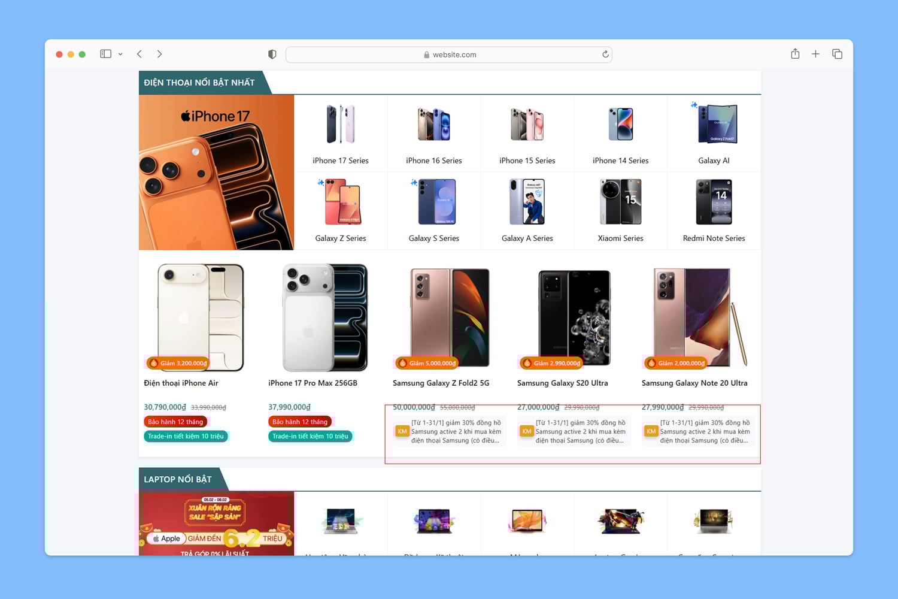Select the iPhone 16 Series category
The width and height of the screenshot is (898, 599).
[x=434, y=134]
